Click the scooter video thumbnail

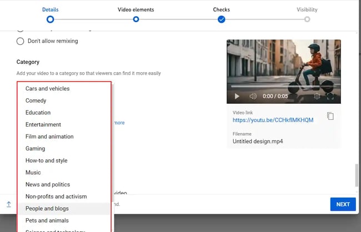(x=284, y=72)
